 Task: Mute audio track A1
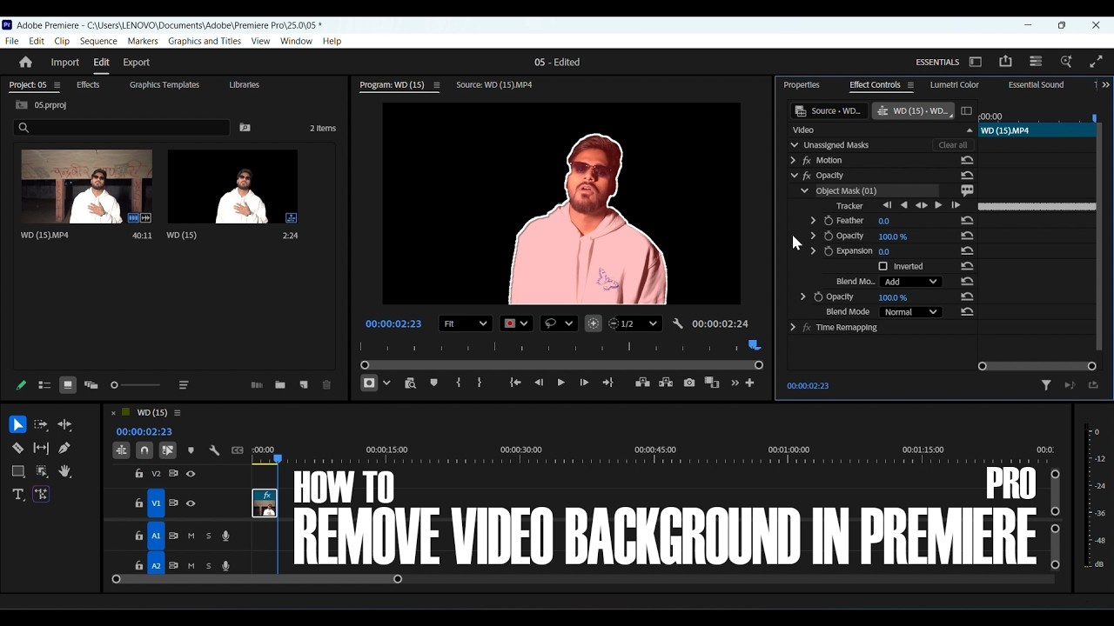click(191, 536)
